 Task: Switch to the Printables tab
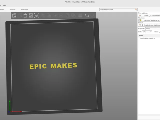(x=25, y=9)
